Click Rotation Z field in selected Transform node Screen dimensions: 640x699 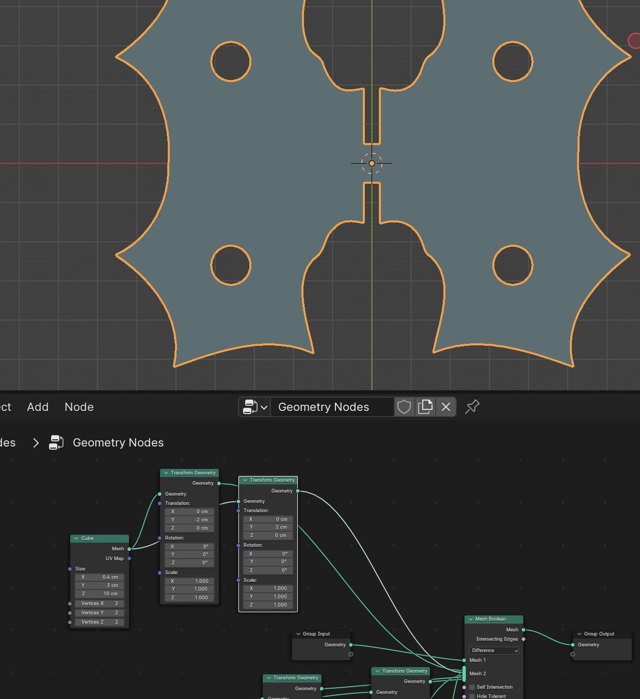(x=268, y=570)
